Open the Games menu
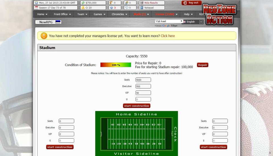273x156 pixels. tap(100, 14)
